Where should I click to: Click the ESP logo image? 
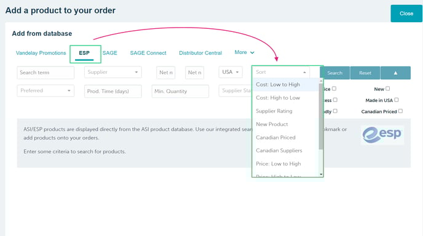tap(382, 135)
